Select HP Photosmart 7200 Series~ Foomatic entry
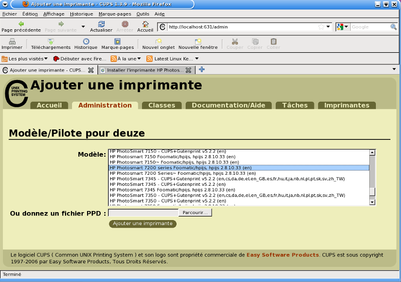 [x=239, y=173]
